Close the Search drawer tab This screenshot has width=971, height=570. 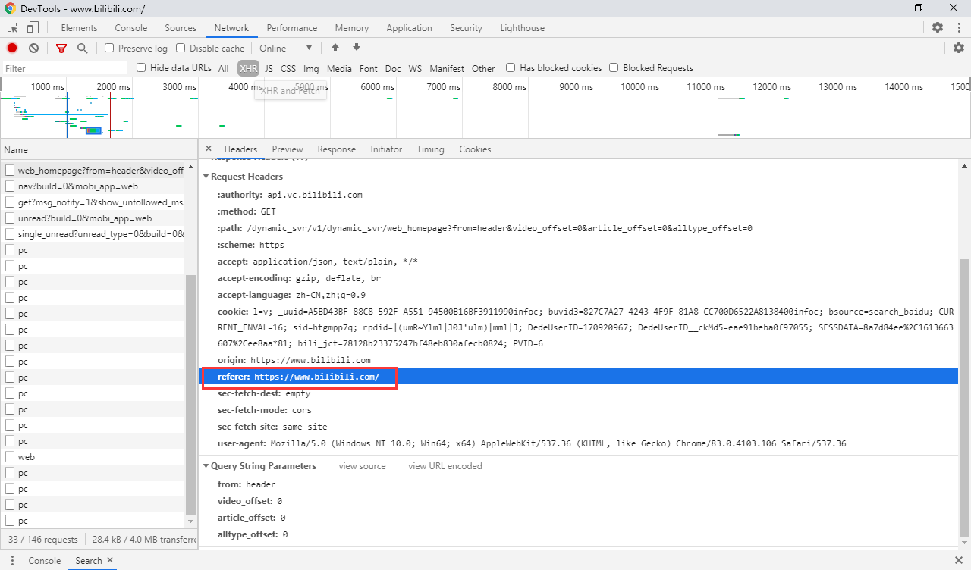pyautogui.click(x=110, y=560)
